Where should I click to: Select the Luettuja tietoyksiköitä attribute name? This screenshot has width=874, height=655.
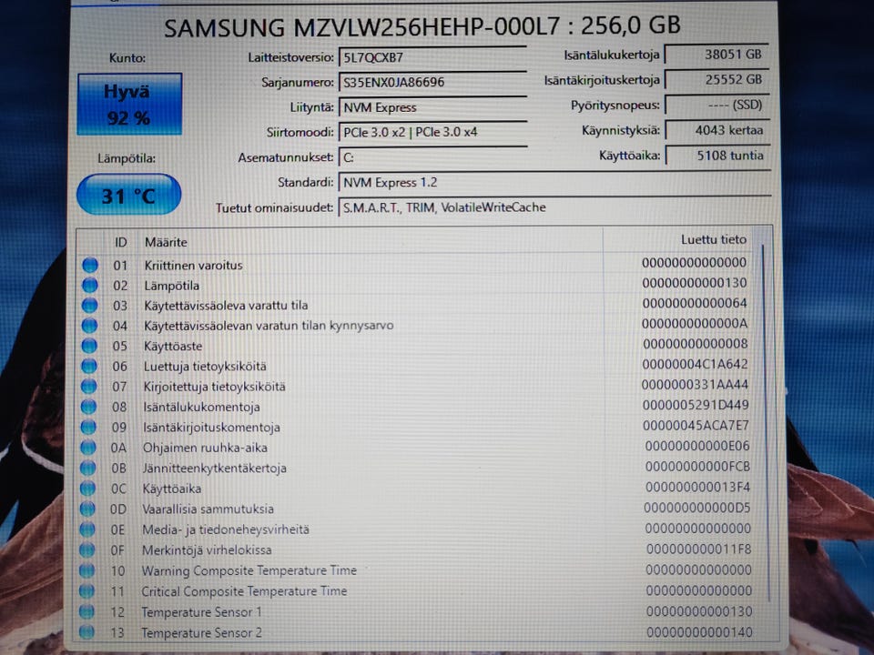click(x=205, y=367)
